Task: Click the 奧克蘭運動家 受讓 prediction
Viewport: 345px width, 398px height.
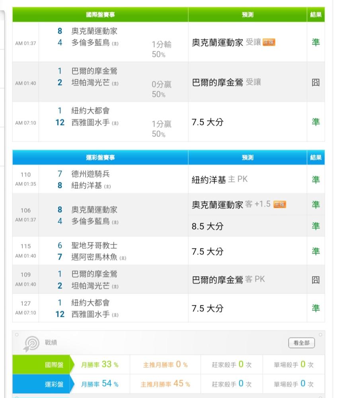Action: point(226,43)
